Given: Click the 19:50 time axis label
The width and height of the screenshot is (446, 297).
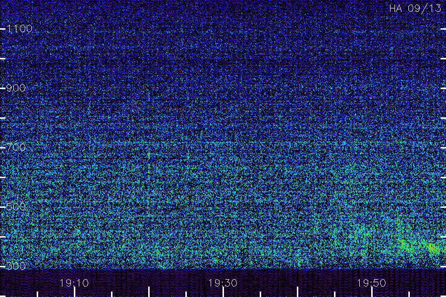Looking at the screenshot, I should coord(372,283).
